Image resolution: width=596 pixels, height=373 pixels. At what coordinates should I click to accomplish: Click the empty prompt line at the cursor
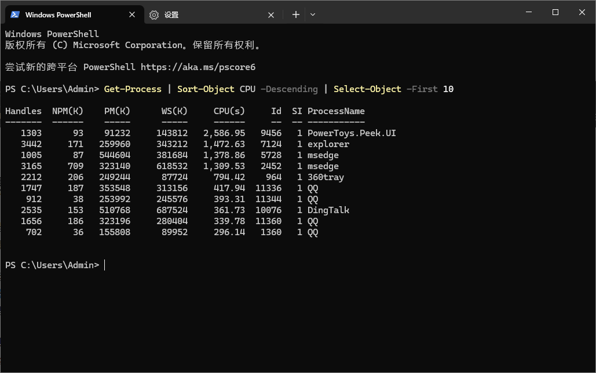[x=105, y=265]
